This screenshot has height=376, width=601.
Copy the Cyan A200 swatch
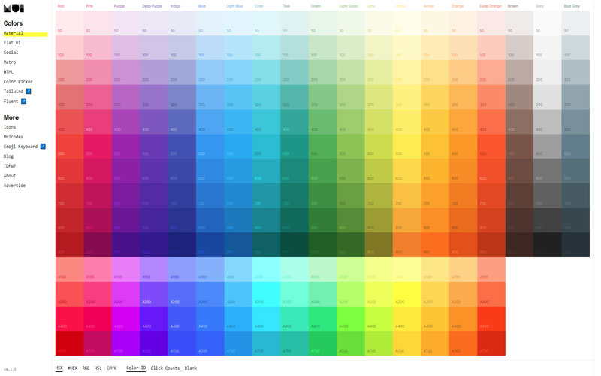tap(267, 294)
